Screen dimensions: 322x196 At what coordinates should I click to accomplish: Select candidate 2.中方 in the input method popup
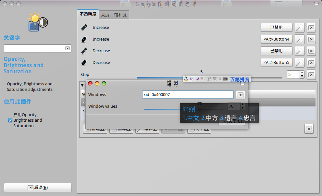click(x=209, y=118)
